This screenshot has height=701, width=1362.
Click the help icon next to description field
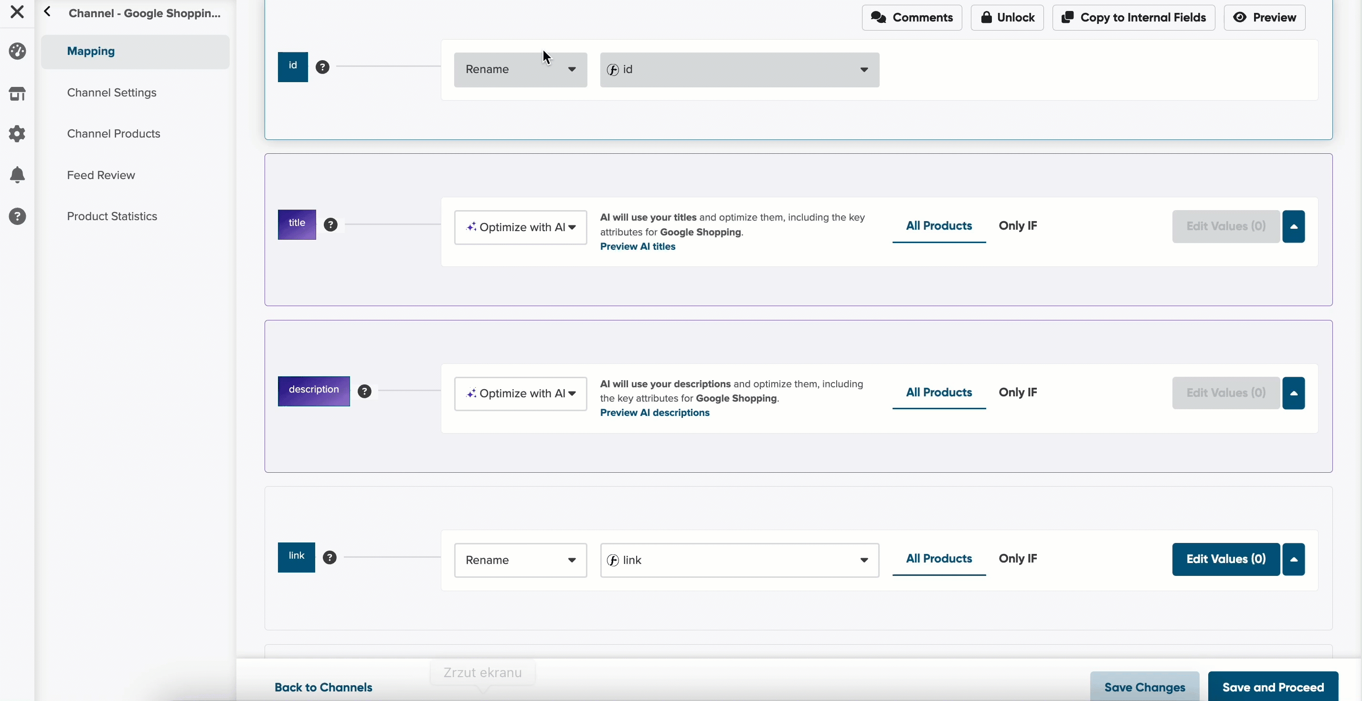pyautogui.click(x=365, y=391)
